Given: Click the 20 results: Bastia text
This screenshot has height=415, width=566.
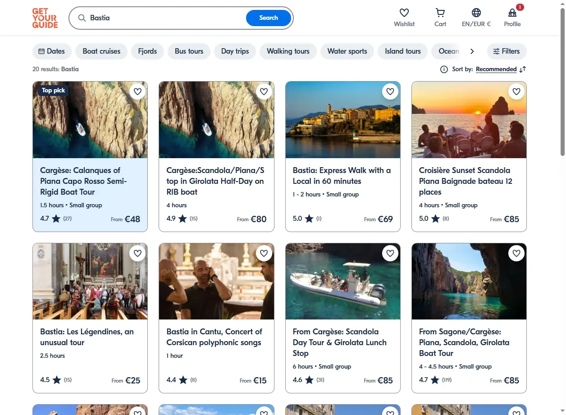Looking at the screenshot, I should click(55, 69).
